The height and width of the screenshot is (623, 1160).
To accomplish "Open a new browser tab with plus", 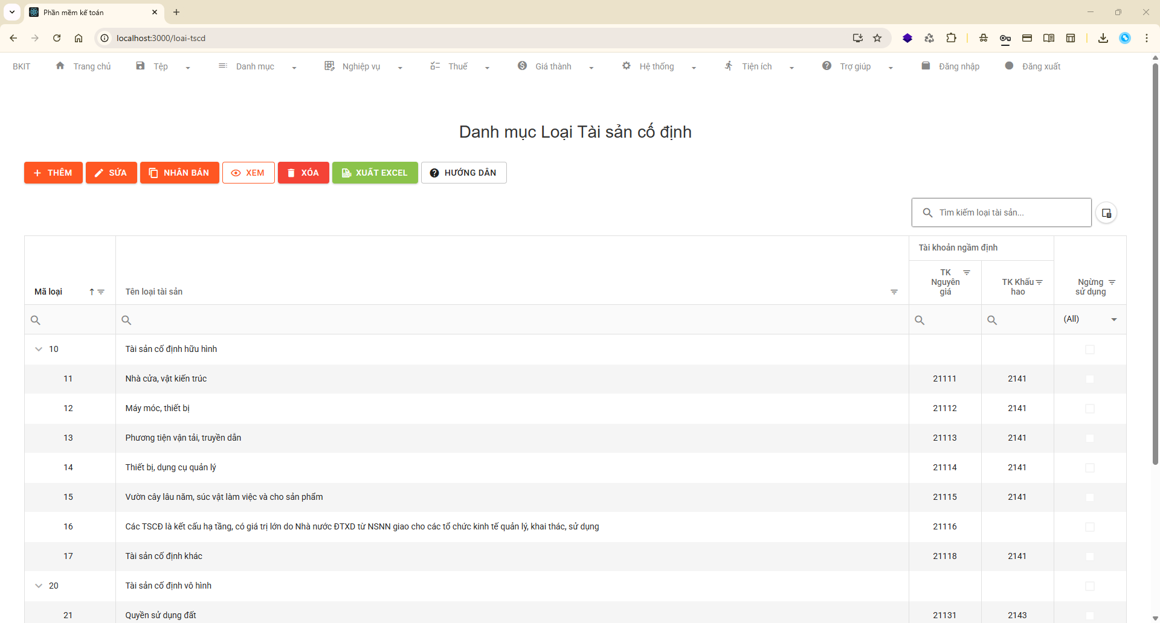I will 176,12.
